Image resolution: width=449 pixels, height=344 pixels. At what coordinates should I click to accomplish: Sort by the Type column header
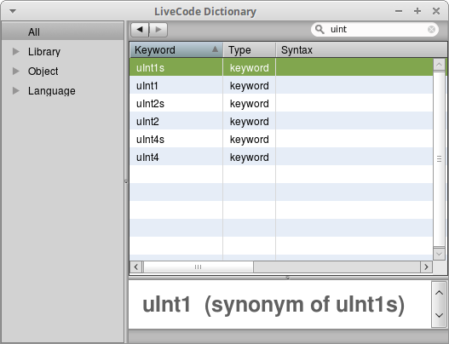(x=250, y=49)
